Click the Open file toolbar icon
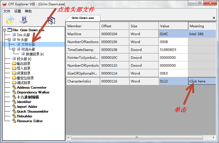The image size is (219, 143). point(10,20)
